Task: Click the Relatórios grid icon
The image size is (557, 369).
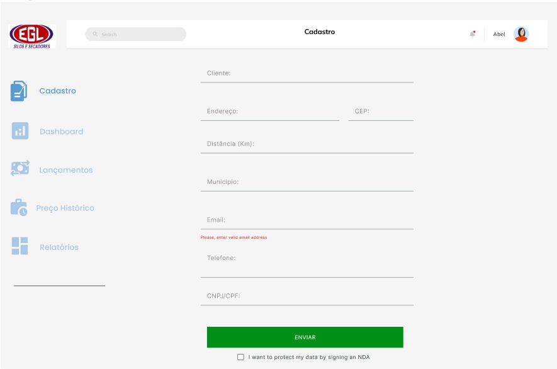Action: click(20, 246)
